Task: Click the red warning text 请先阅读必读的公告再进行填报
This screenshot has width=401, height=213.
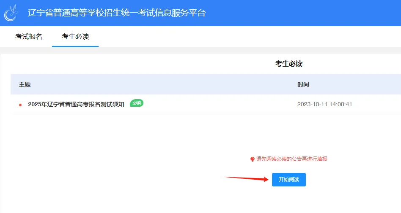Action: pyautogui.click(x=292, y=159)
